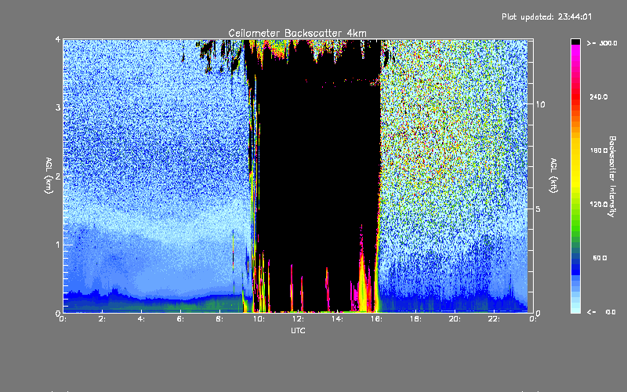The height and width of the screenshot is (392, 627).
Task: Click the "1" tick on the km axis
Action: point(58,245)
